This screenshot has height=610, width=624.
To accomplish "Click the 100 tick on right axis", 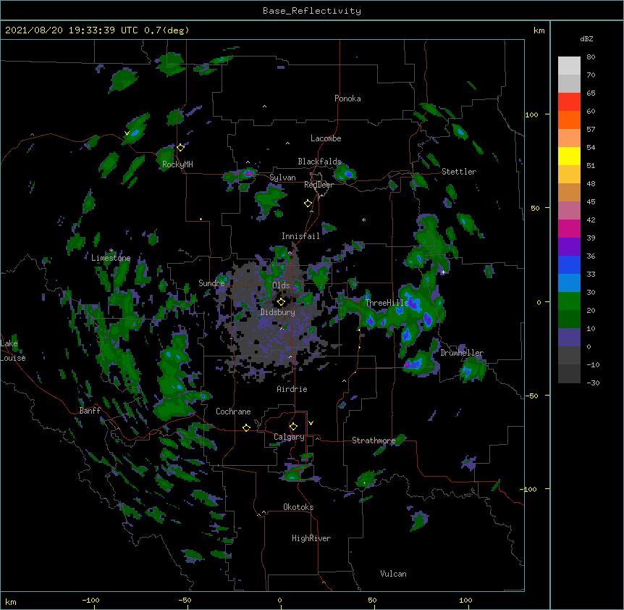I will 531,114.
